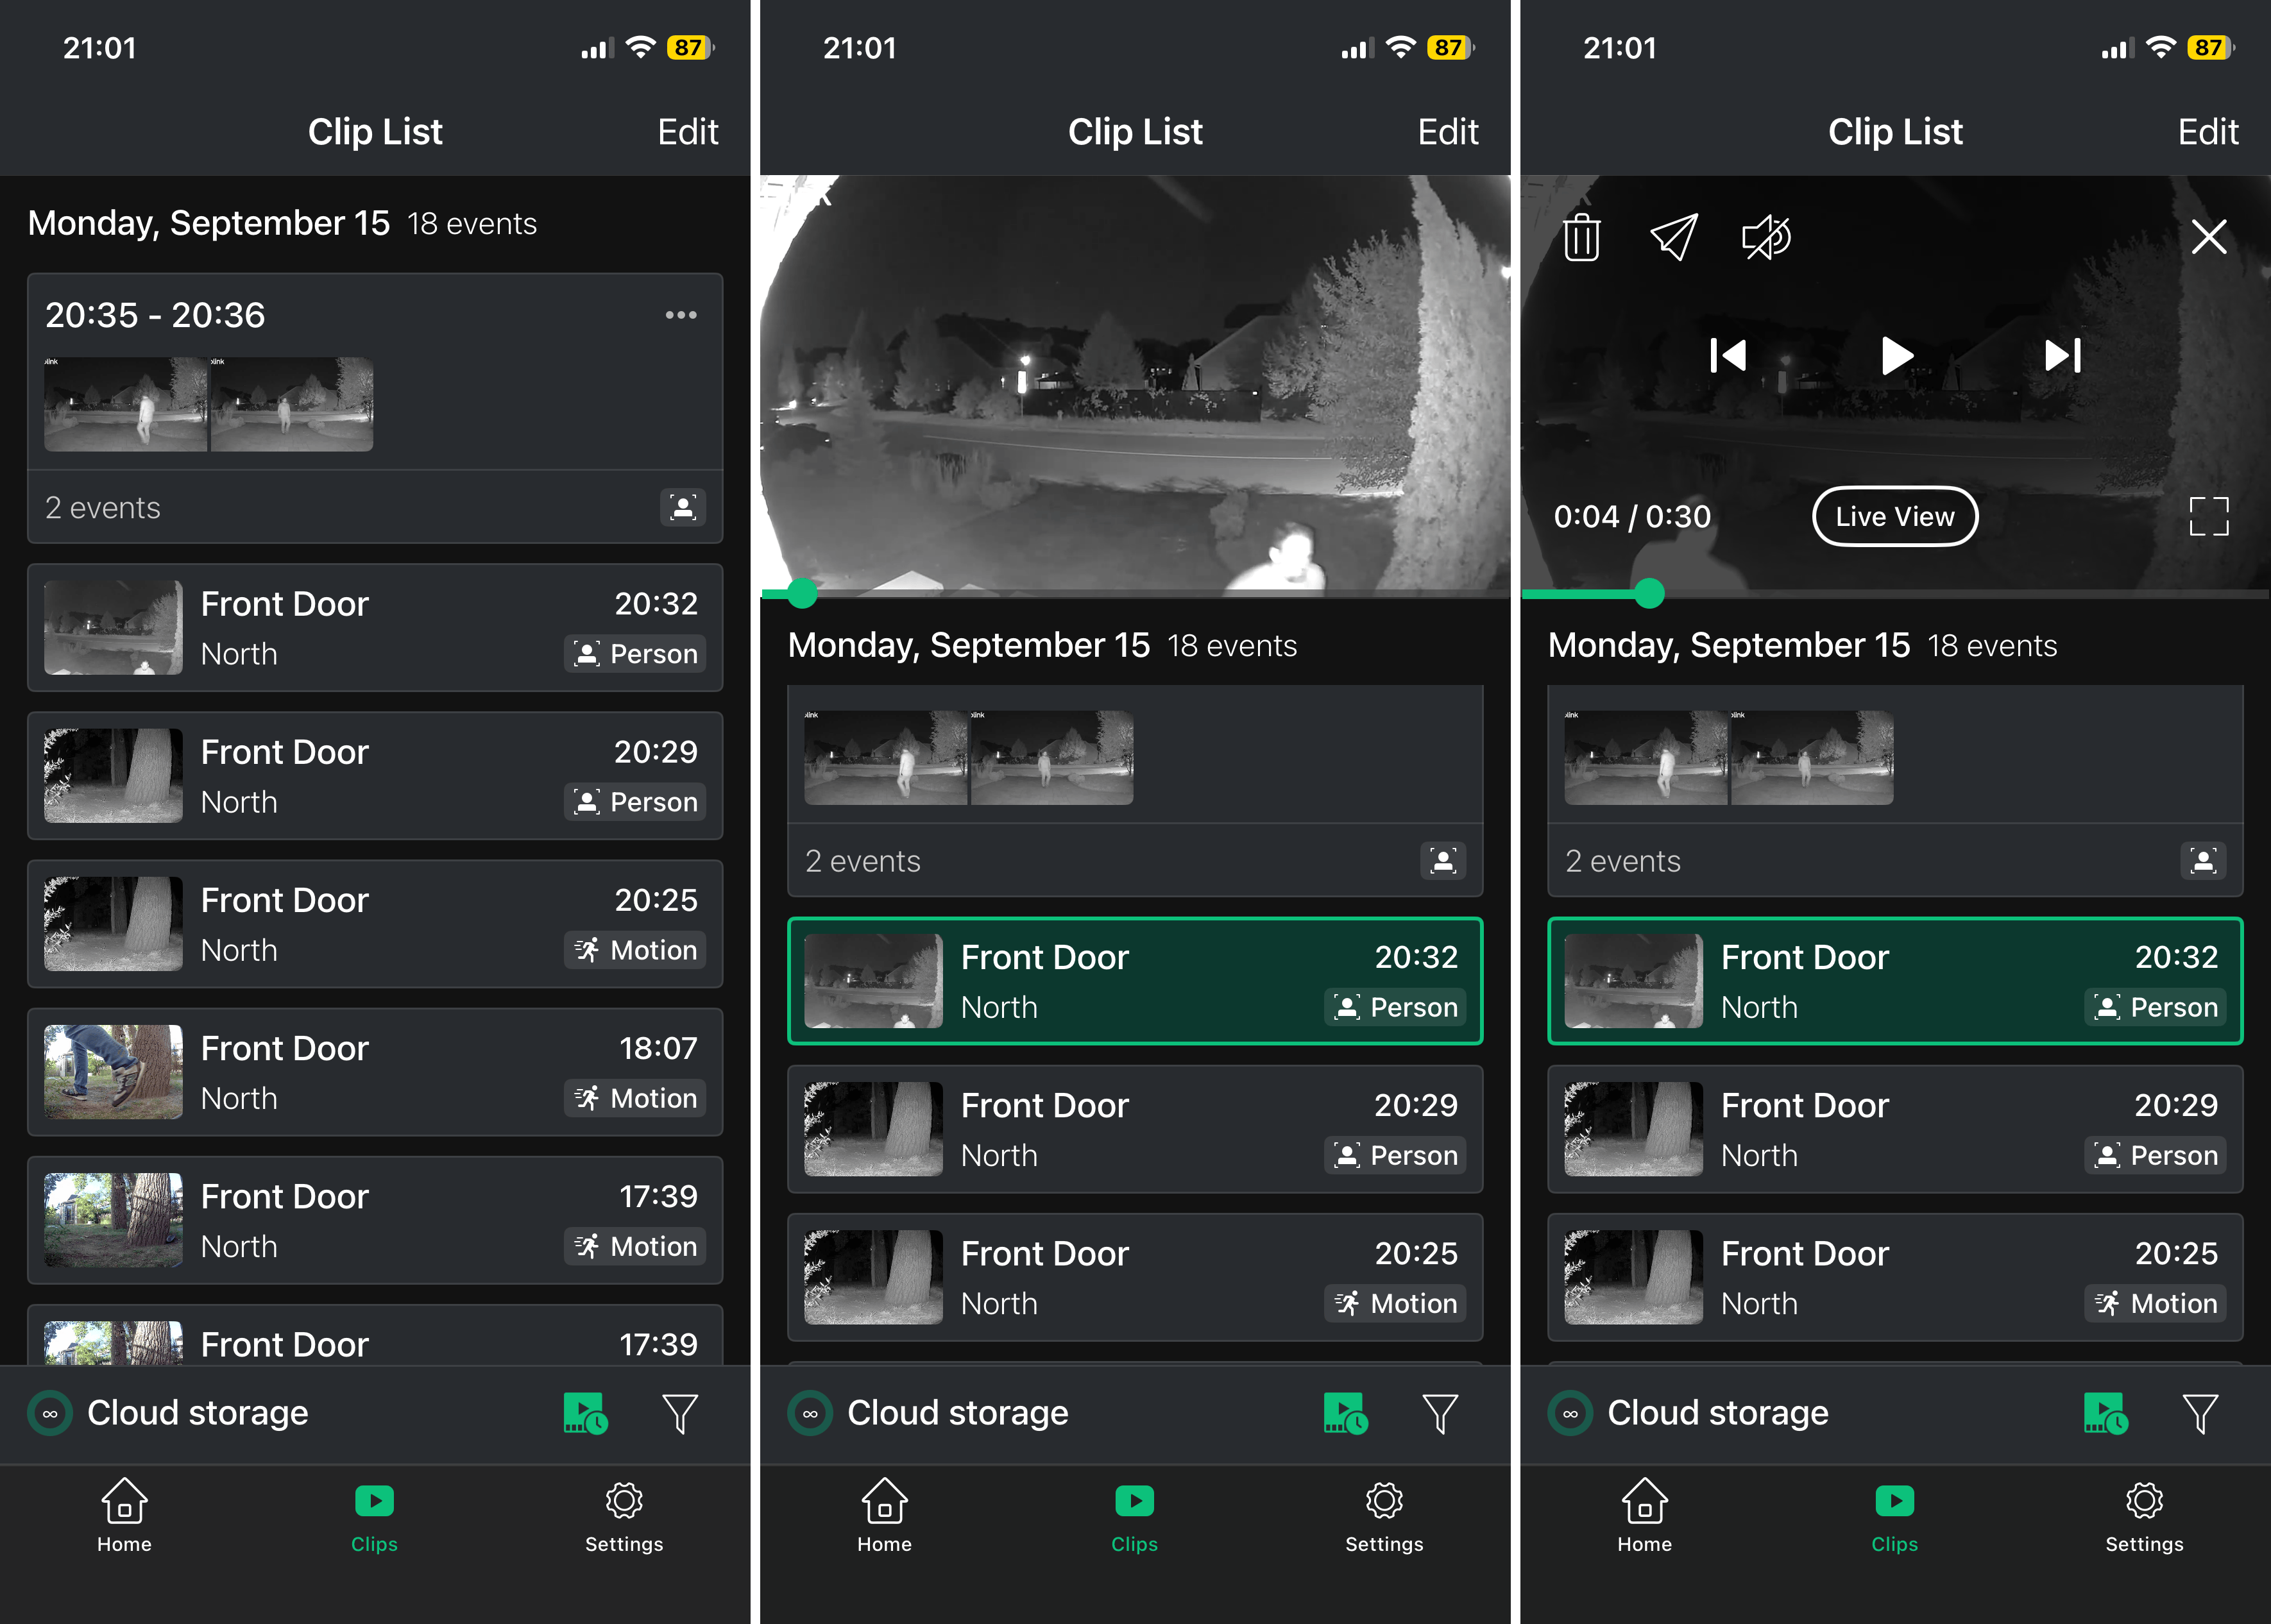The height and width of the screenshot is (1624, 2271).
Task: Open the Front Door 20:29 Person clip, left screen
Action: pos(375,776)
